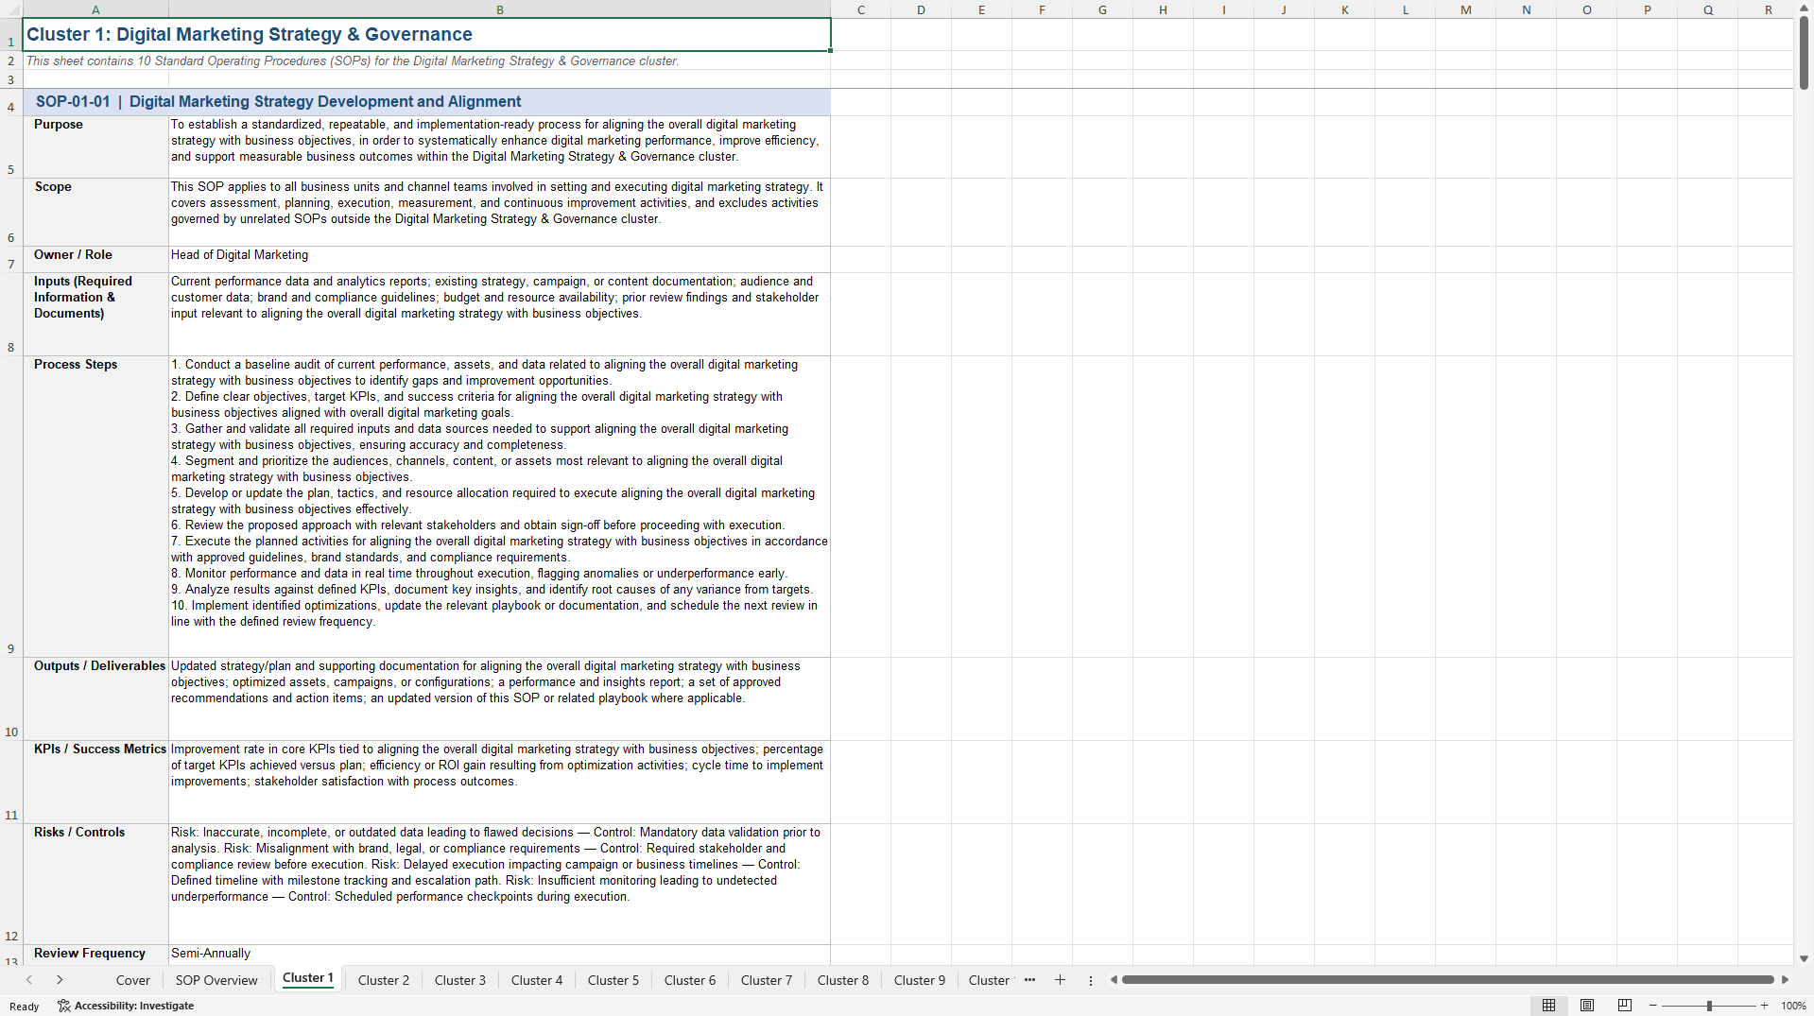Select the sheet description cell in row 2
The image size is (1814, 1016).
pyautogui.click(x=427, y=60)
